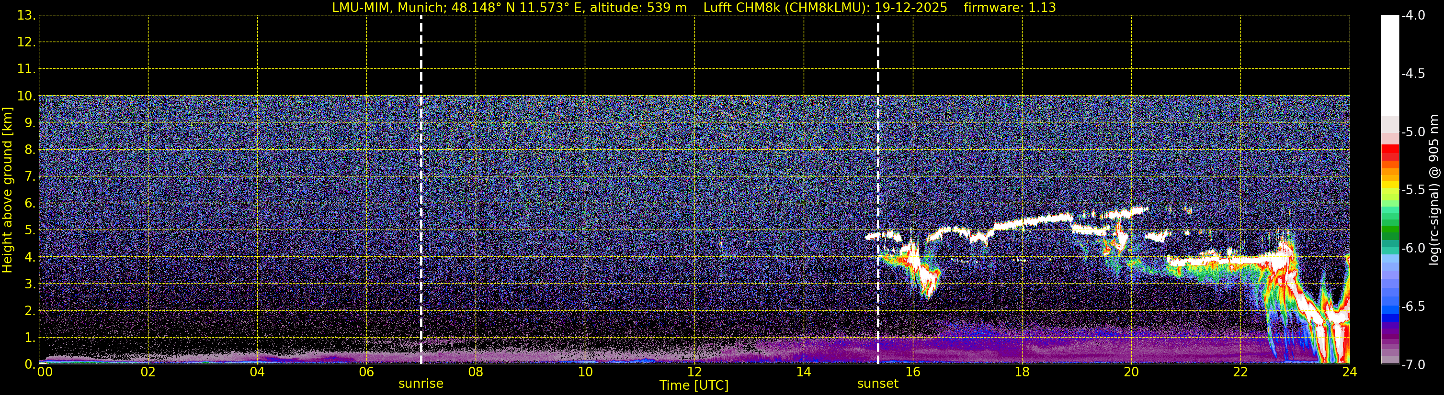The width and height of the screenshot is (1444, 395).
Task: Click colorbar tick label '-7.0'
Action: point(1413,364)
